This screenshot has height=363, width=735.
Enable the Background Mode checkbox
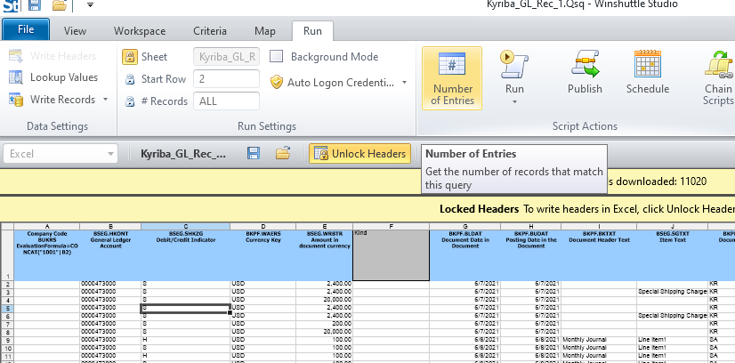(x=276, y=57)
